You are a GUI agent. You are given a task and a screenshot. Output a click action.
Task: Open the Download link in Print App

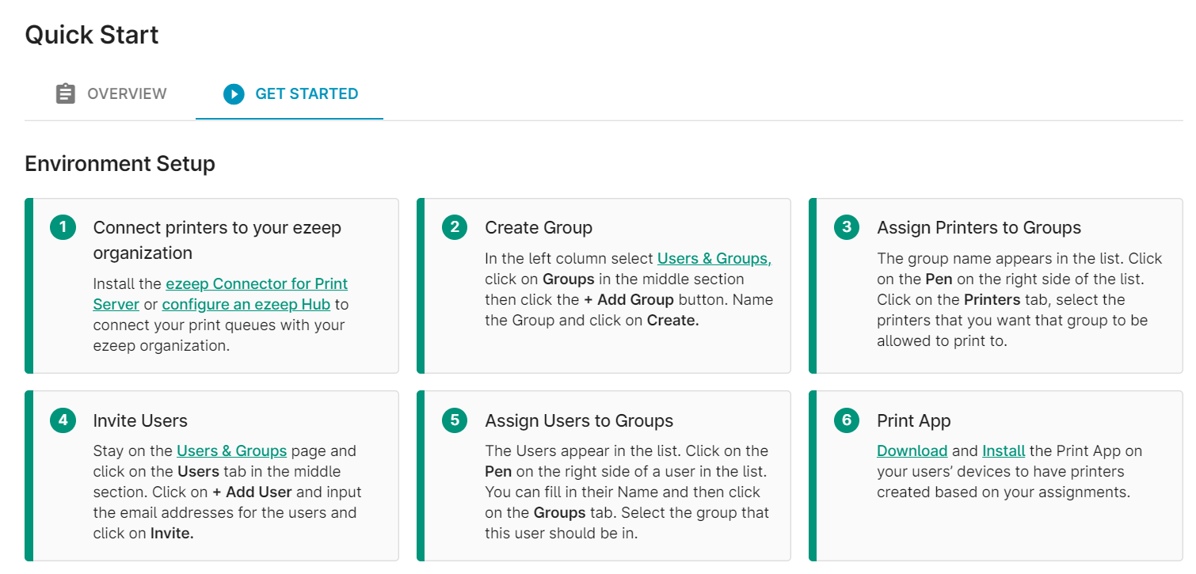click(x=912, y=450)
